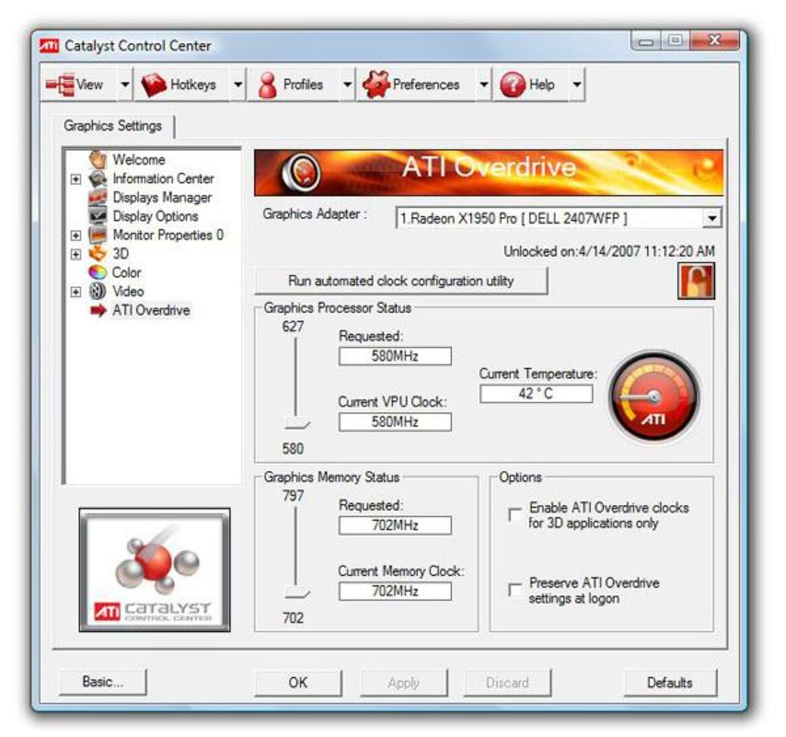Check Preserve ATI Overdrive settings at logon
The image size is (786, 737).
click(515, 590)
